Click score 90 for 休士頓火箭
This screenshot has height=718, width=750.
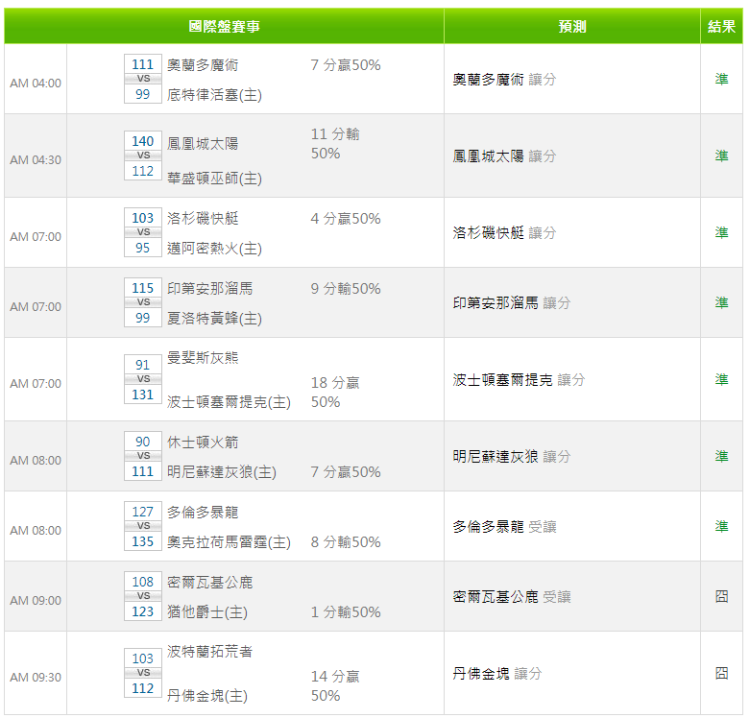tap(142, 442)
